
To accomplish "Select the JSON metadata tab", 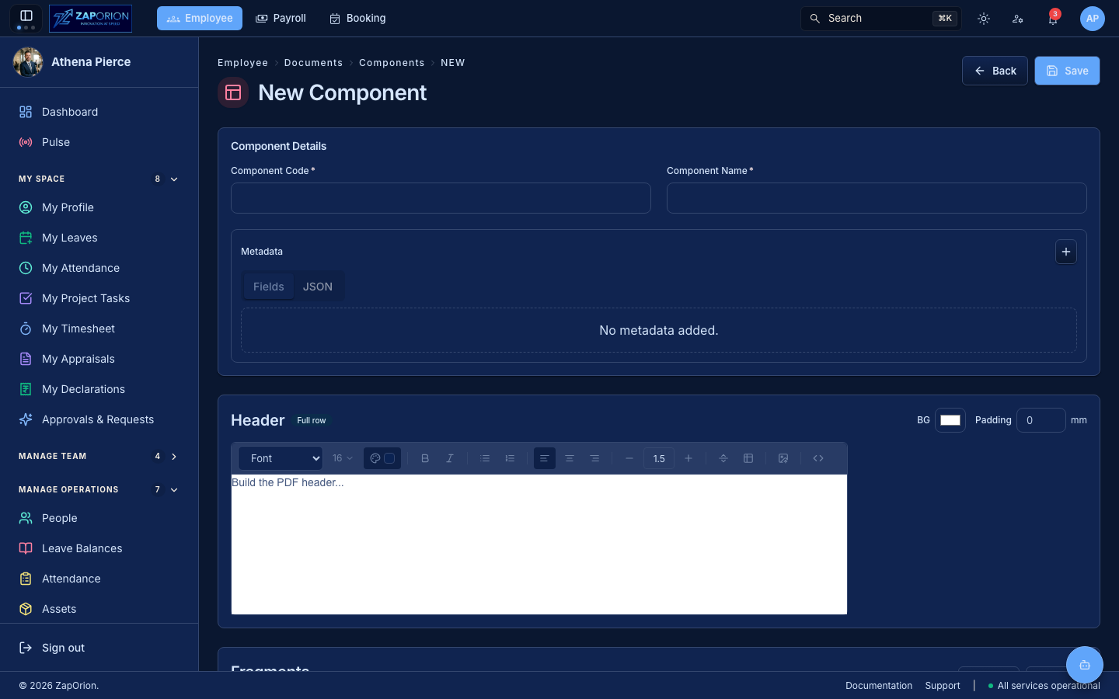I will 318,287.
